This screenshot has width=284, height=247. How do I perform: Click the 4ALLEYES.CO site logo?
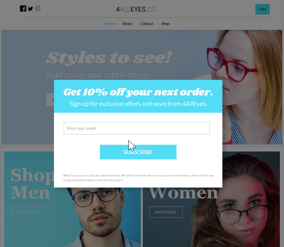point(136,9)
